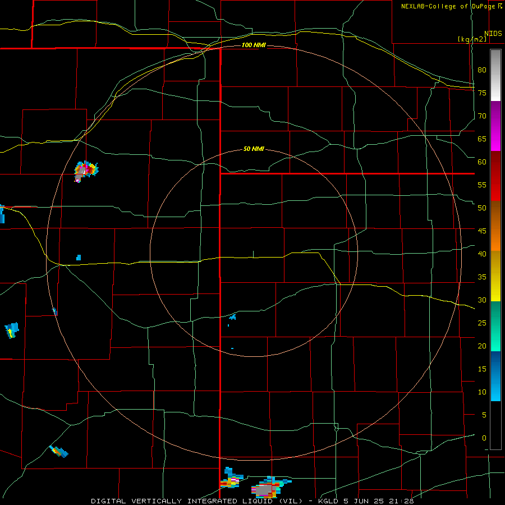Click the 20 value on the scale
The width and height of the screenshot is (505, 505).
[x=482, y=346]
